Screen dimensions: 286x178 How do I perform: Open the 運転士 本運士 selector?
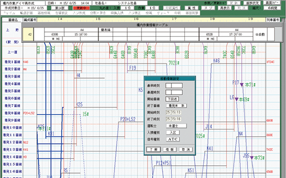(176, 126)
